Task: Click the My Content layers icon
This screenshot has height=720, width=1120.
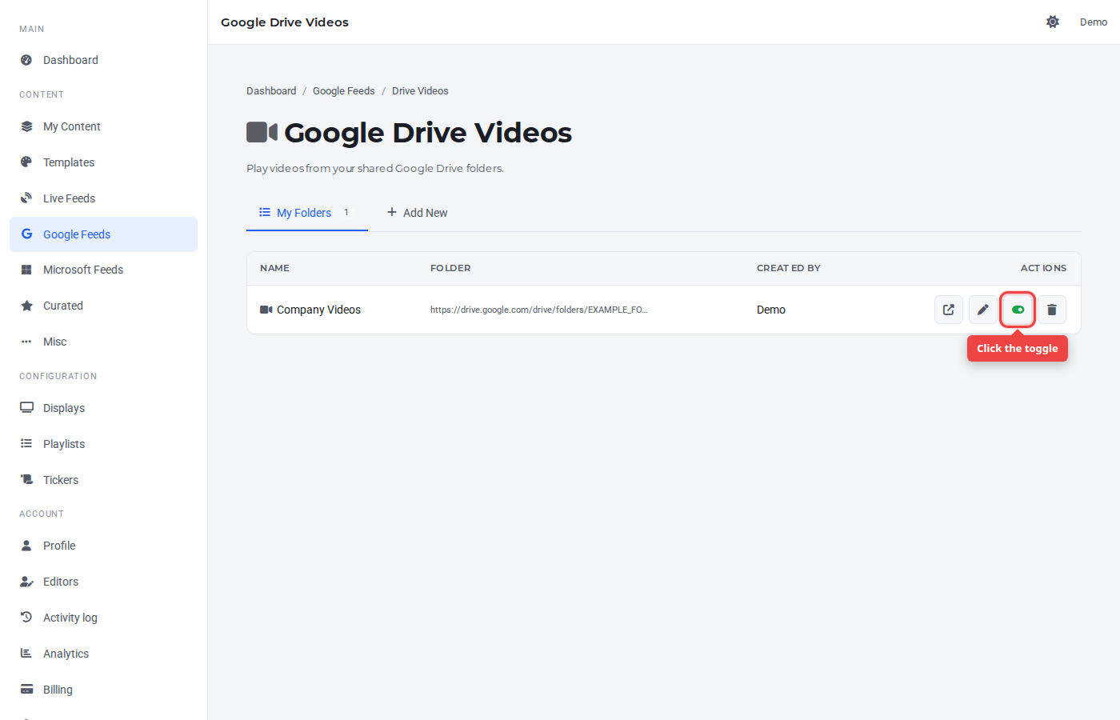Action: (26, 126)
